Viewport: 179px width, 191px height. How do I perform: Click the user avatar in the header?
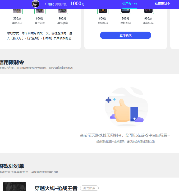(x=36, y=4)
